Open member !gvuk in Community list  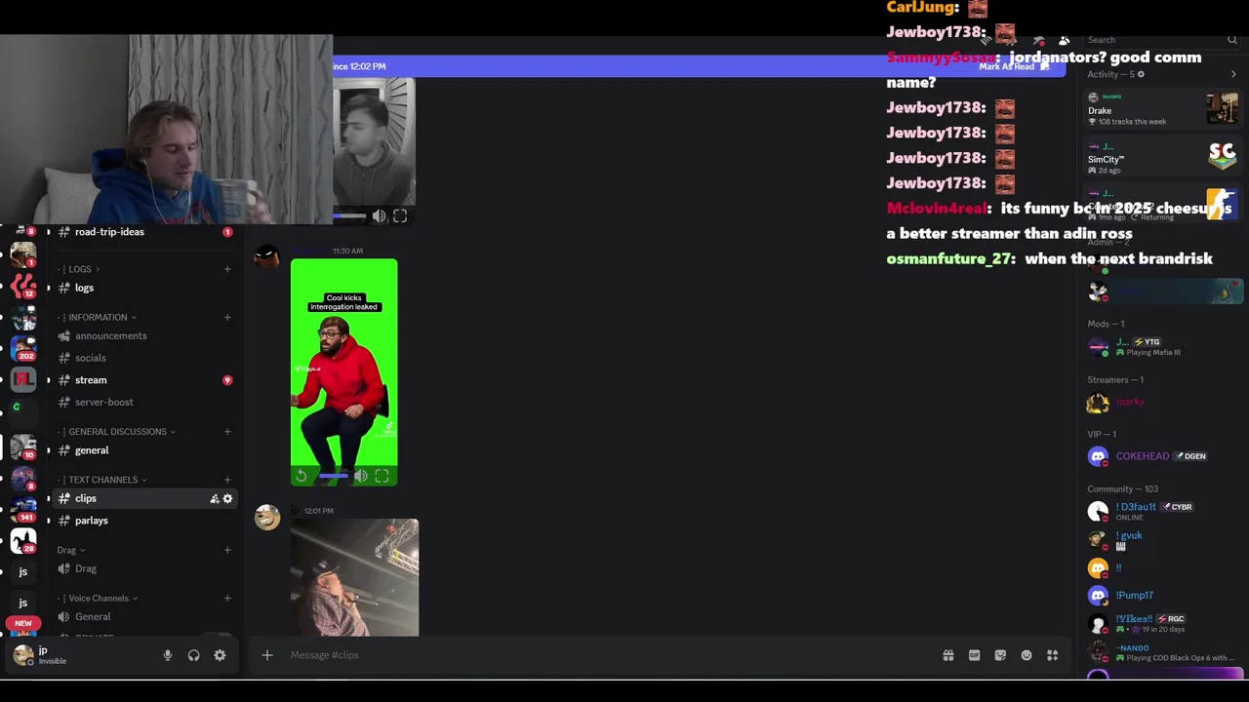[x=1162, y=539]
